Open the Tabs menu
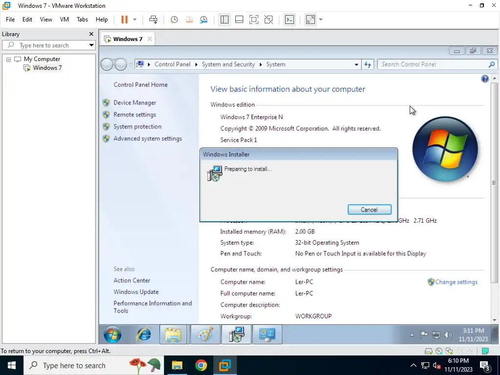The width and height of the screenshot is (500, 375). pos(82,20)
